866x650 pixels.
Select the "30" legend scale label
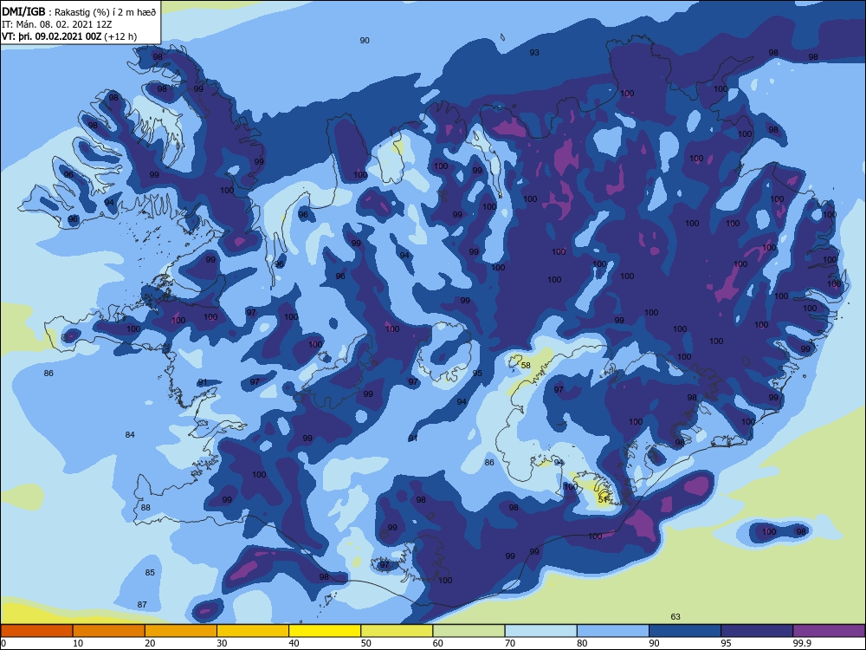pyautogui.click(x=222, y=643)
